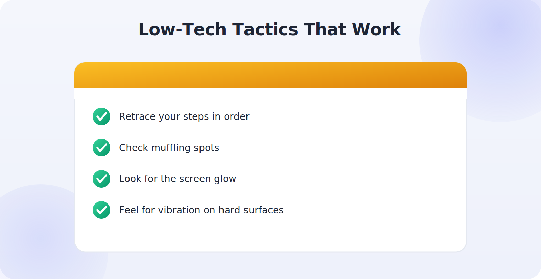Click the green check beside screen glow item
Image resolution: width=541 pixels, height=279 pixels.
[101, 179]
